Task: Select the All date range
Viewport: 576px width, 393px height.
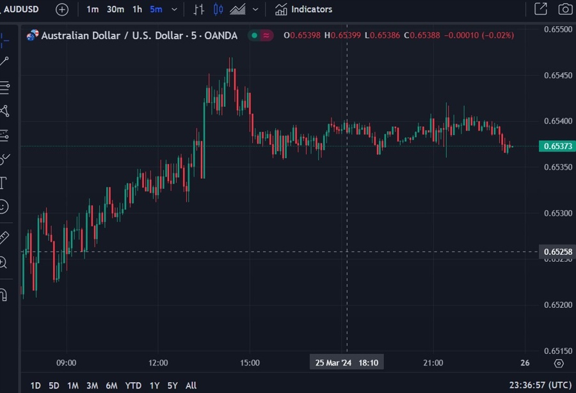Action: pyautogui.click(x=190, y=385)
